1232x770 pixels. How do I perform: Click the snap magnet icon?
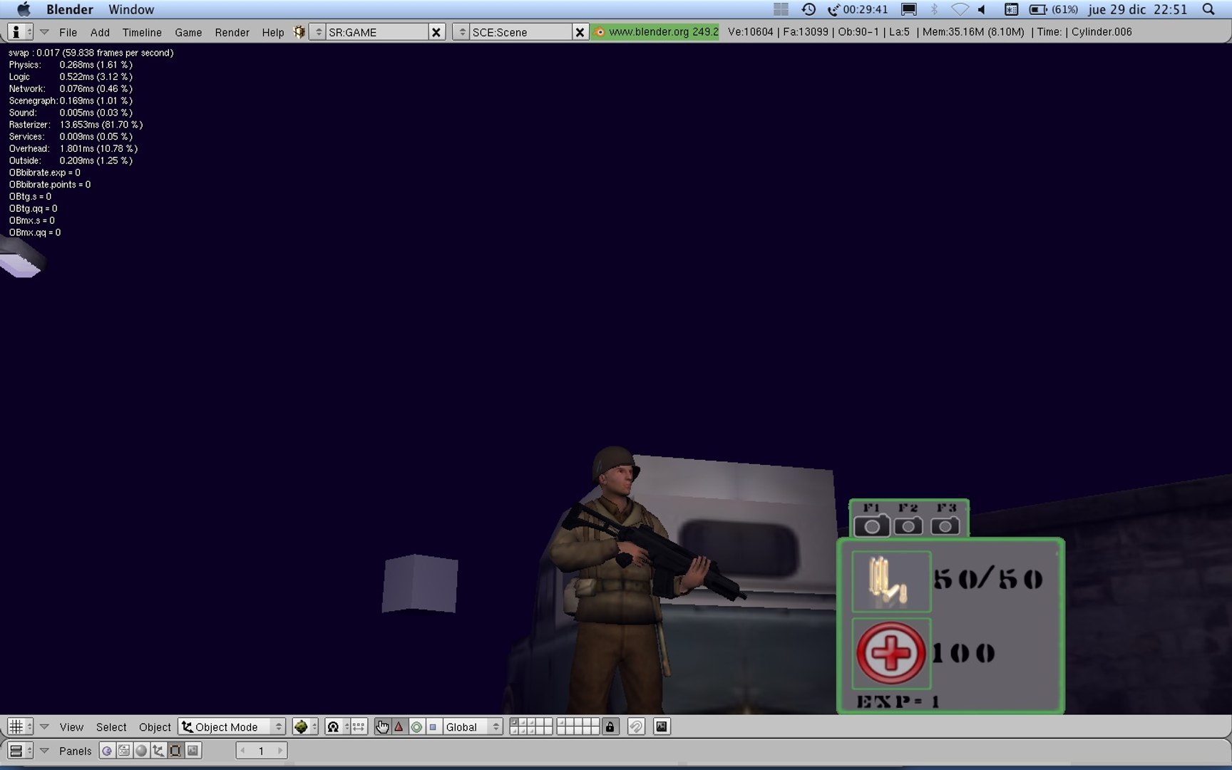point(636,727)
